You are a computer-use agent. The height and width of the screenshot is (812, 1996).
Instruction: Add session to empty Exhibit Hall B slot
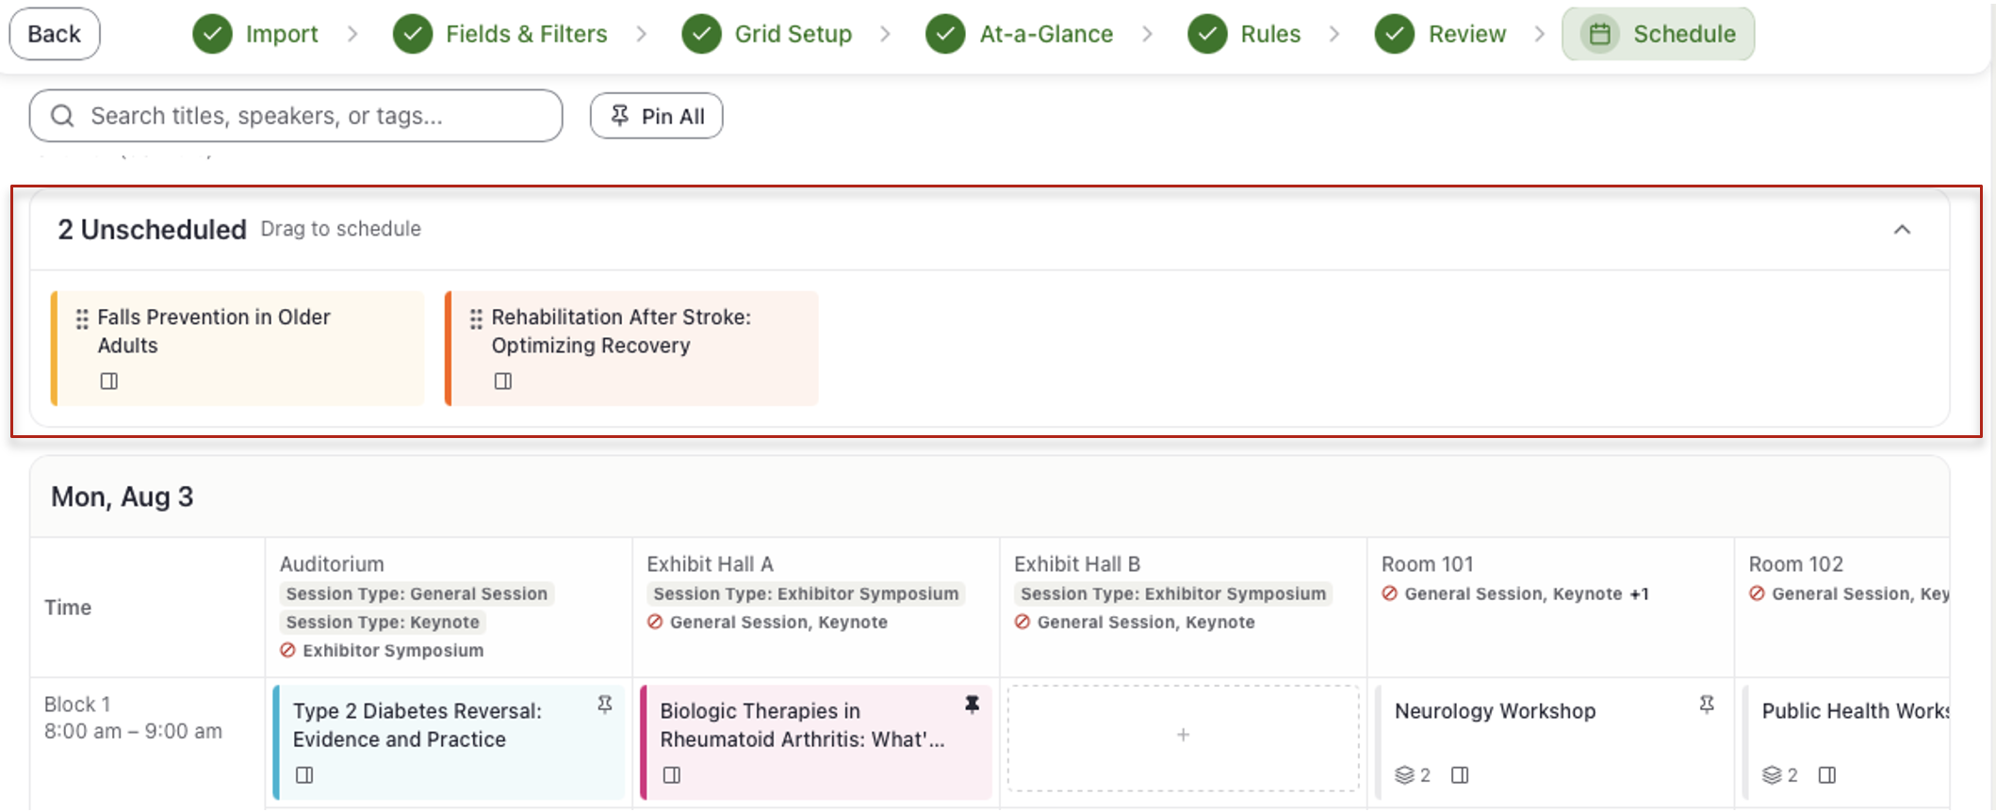(1184, 737)
